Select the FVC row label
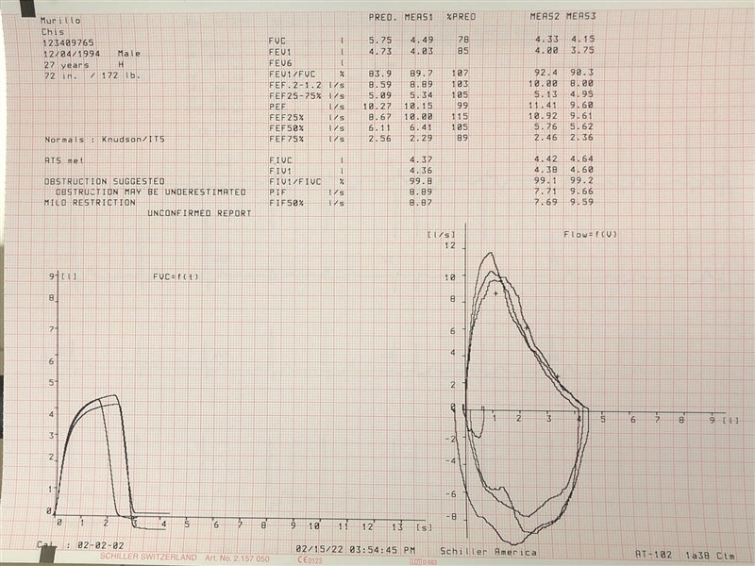 [x=278, y=42]
